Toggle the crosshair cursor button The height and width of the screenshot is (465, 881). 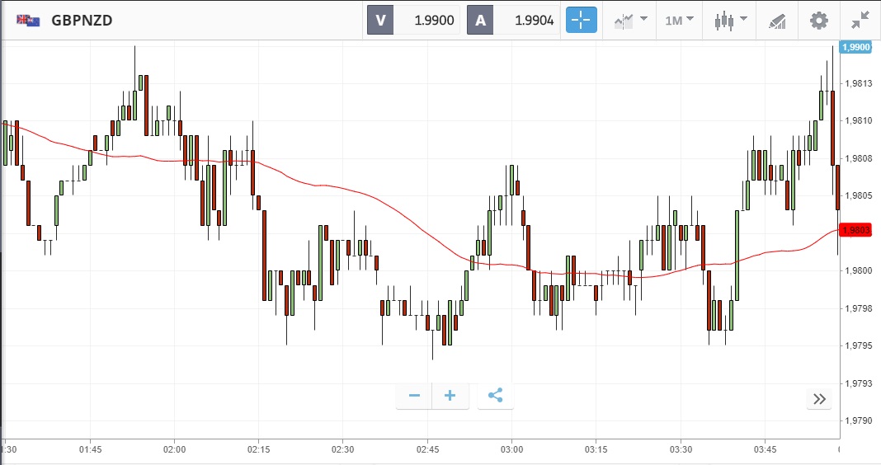(581, 21)
